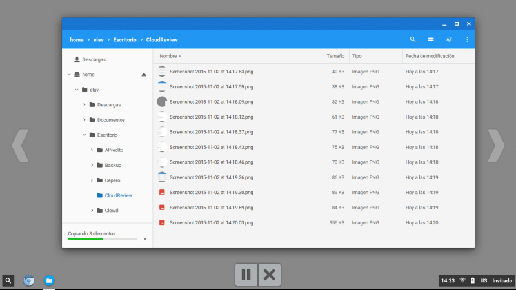Sort files by the Tamaño column header
Viewport: 516px width, 290px height.
tap(335, 56)
